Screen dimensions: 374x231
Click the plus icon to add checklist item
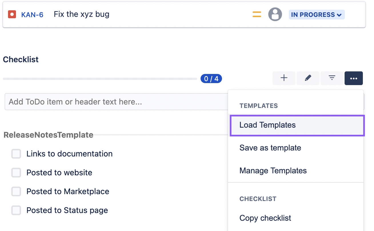click(x=284, y=78)
